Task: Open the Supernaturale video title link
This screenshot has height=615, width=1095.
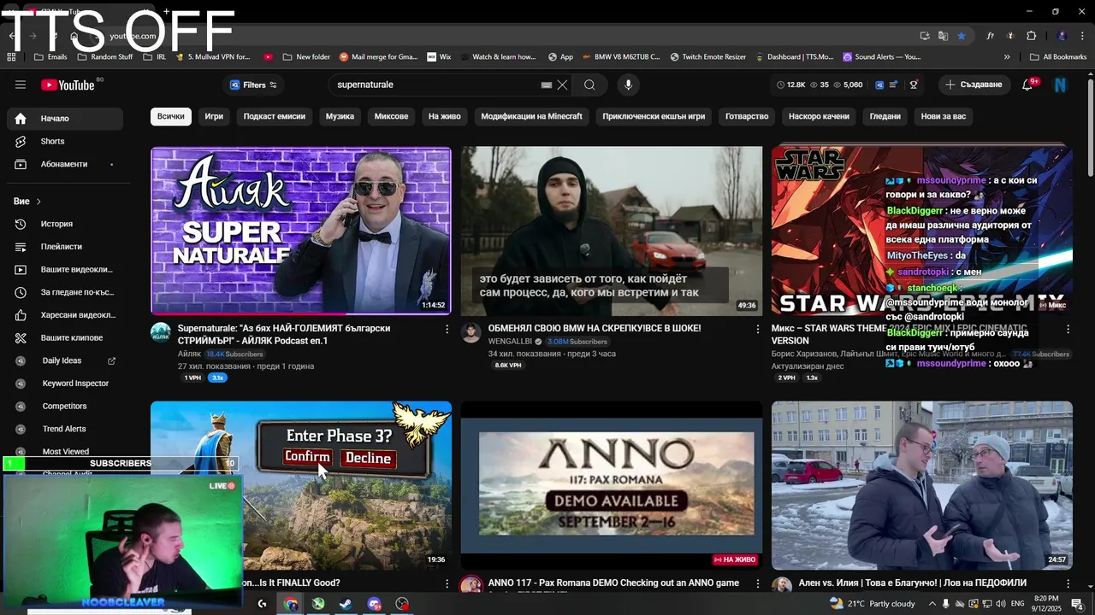Action: pyautogui.click(x=284, y=334)
